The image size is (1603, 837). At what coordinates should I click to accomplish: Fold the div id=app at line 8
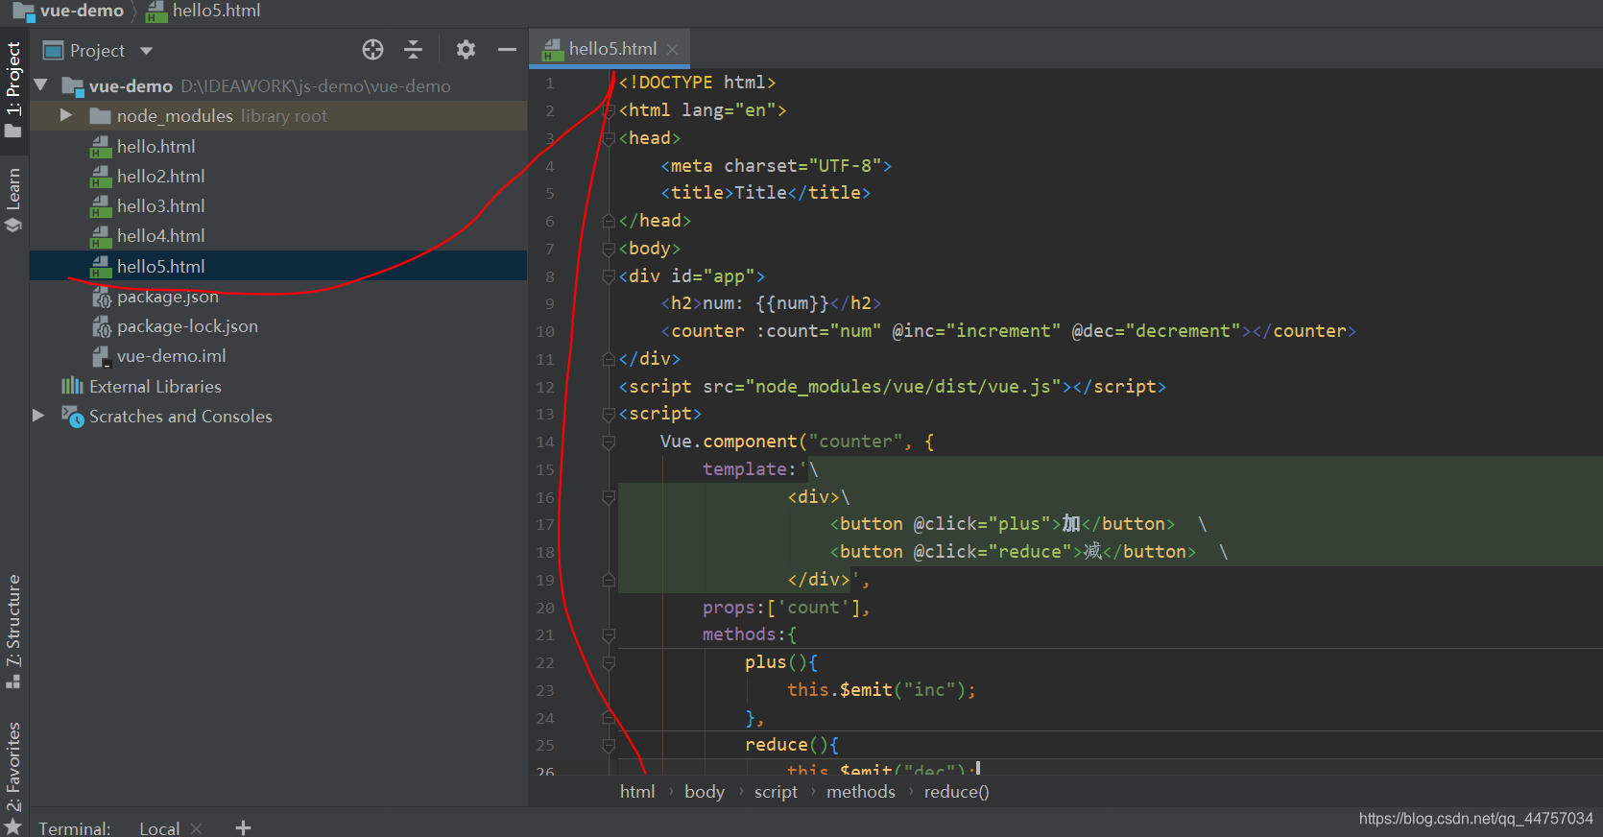[x=609, y=276]
